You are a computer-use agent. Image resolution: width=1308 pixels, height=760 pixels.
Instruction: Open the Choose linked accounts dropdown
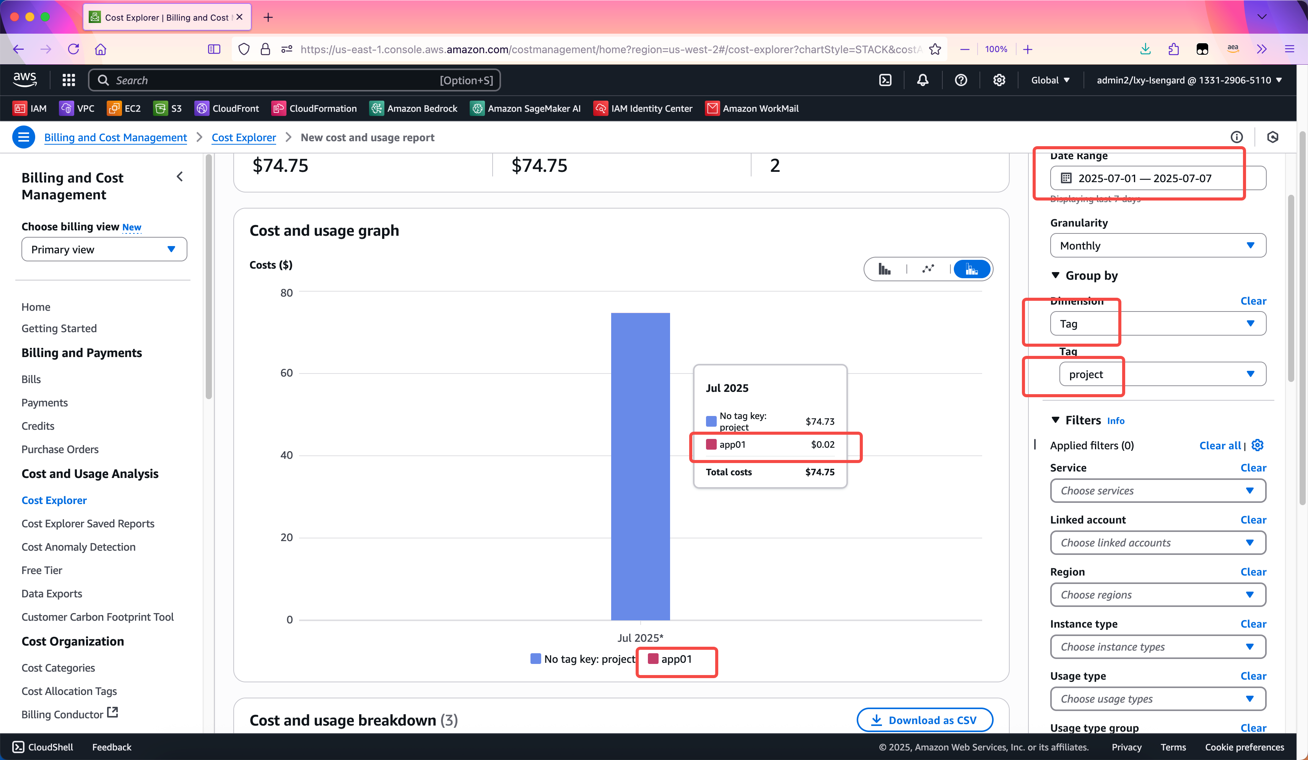click(1158, 542)
